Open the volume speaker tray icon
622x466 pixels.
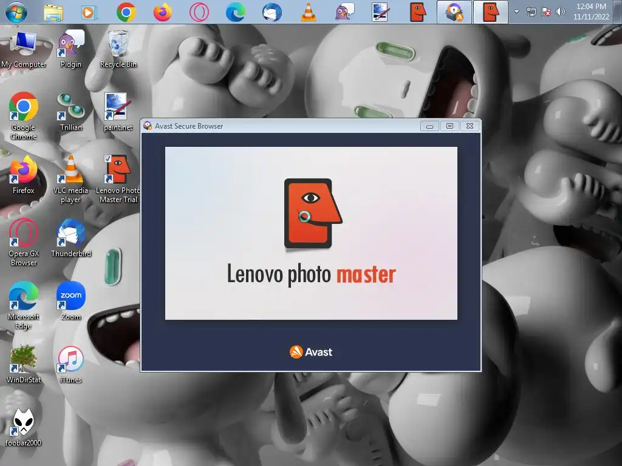tap(560, 12)
